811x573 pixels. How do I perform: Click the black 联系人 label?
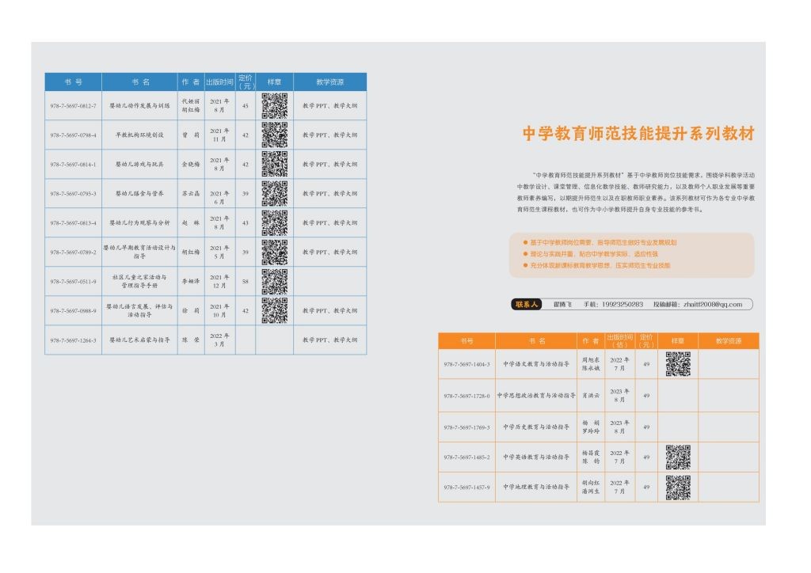coord(526,304)
